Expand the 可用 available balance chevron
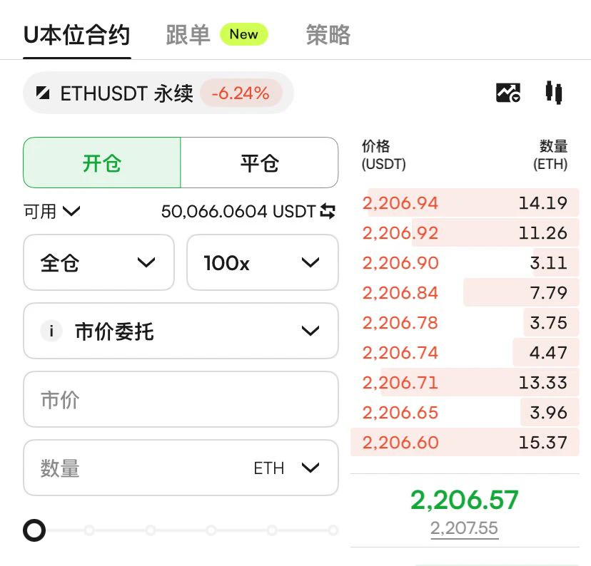The height and width of the screenshot is (566, 591). click(71, 211)
